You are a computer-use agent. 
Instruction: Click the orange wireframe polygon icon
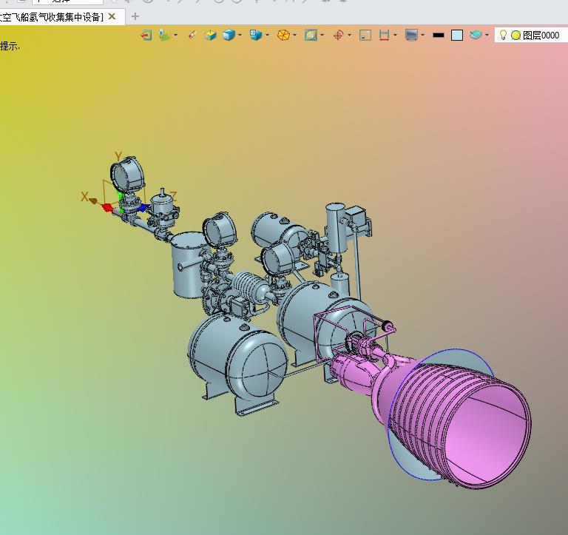click(283, 36)
